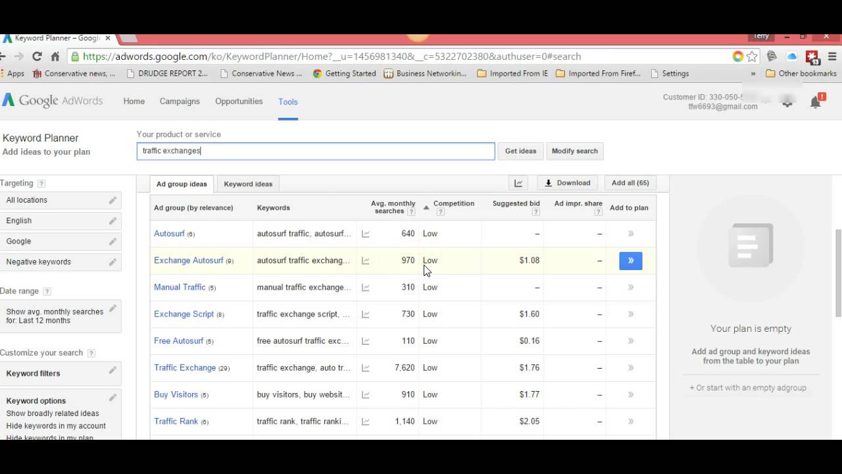Open the Traffic Exchange ad group link
Viewport: 842px width, 474px height.
pos(185,368)
